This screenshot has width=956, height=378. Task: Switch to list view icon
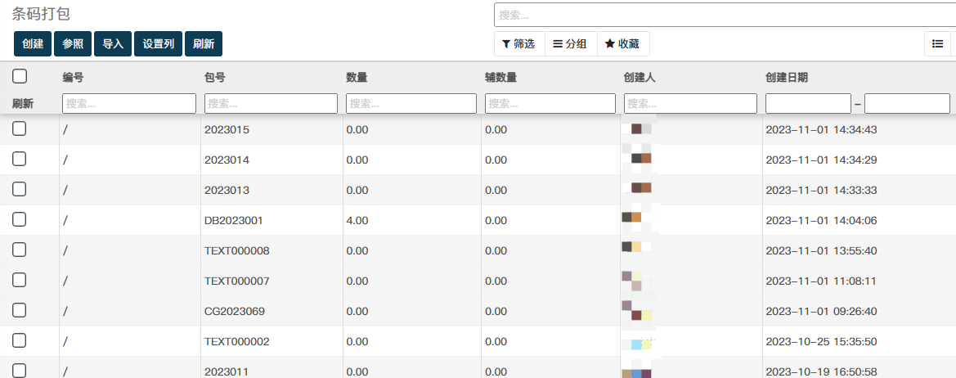tap(936, 44)
